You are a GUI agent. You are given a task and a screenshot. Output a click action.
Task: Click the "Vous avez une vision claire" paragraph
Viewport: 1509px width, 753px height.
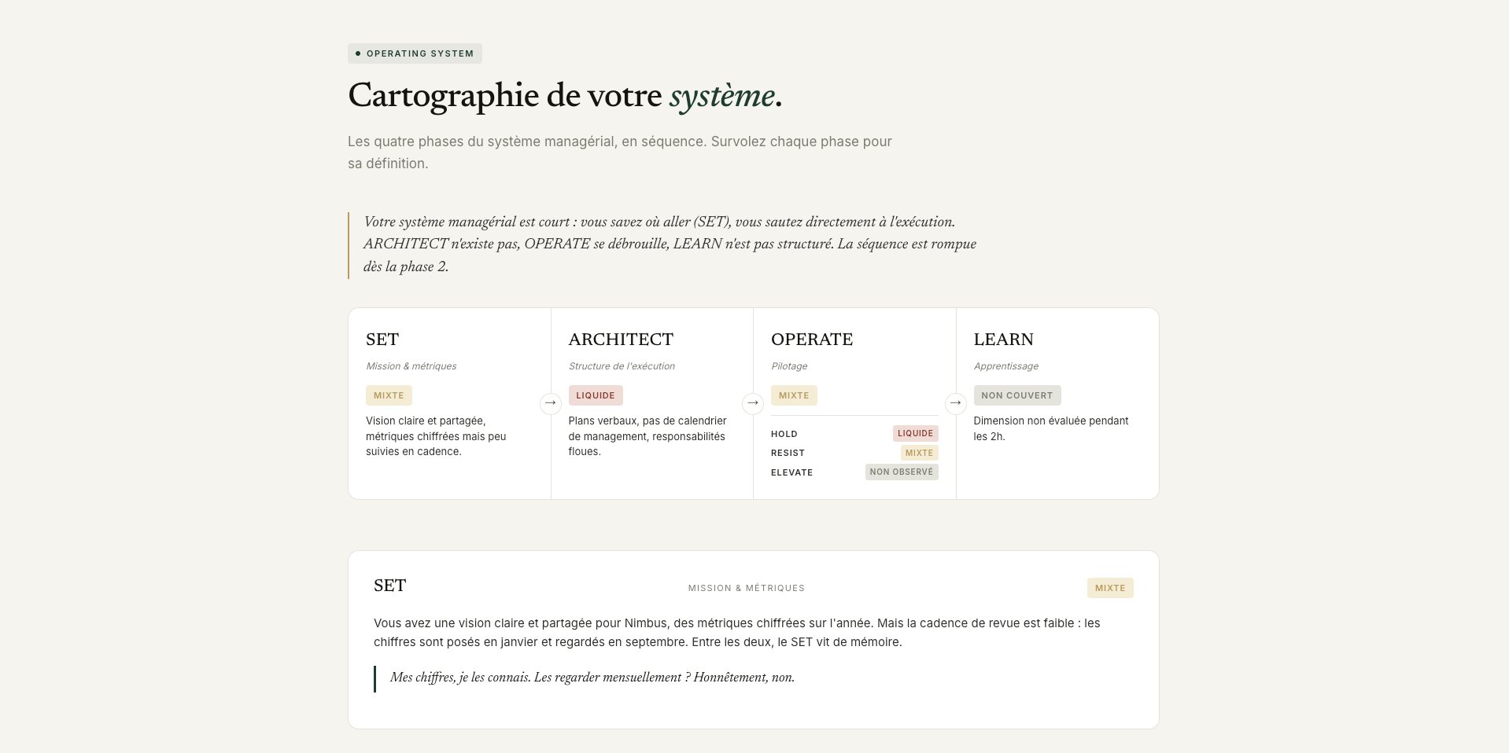click(x=737, y=633)
